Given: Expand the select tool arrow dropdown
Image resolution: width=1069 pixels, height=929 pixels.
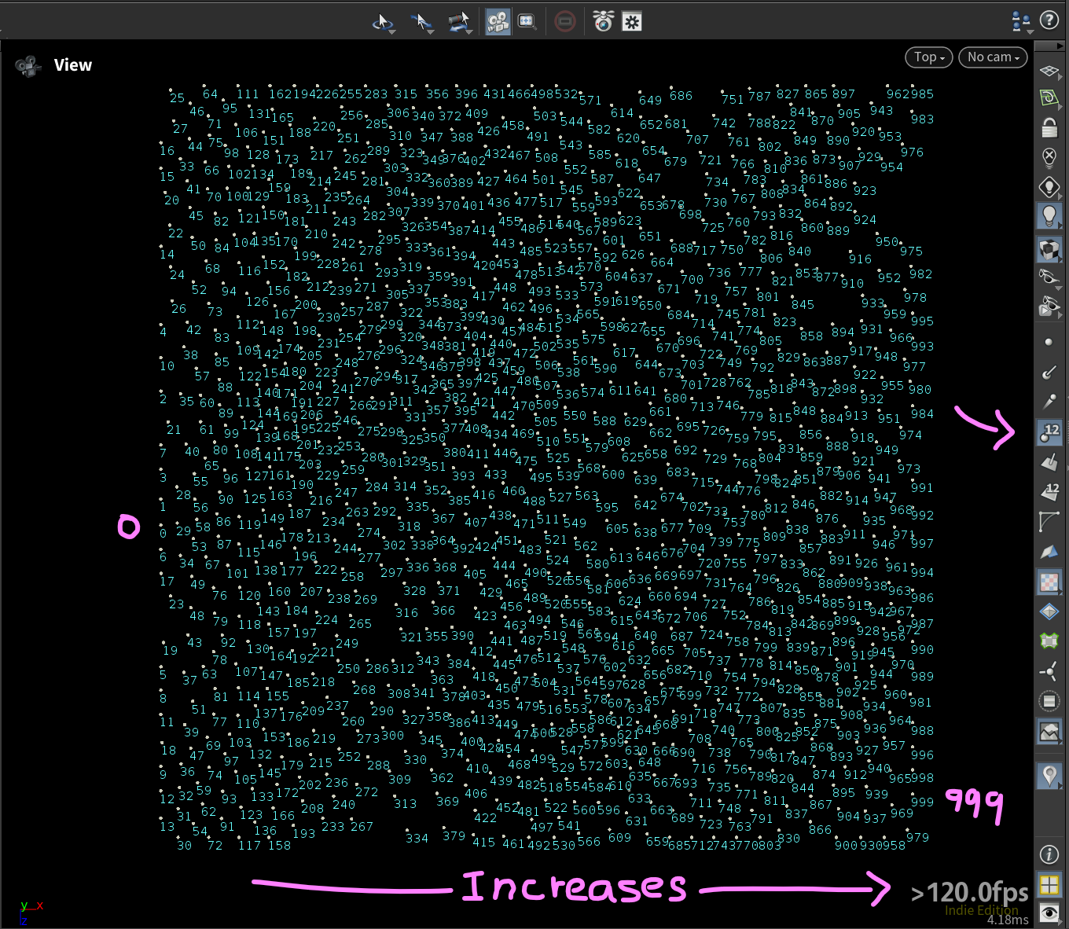Looking at the screenshot, I should click(383, 23).
